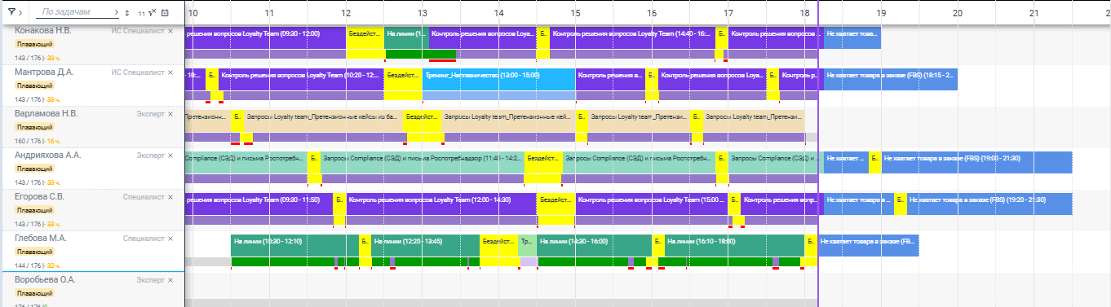The height and width of the screenshot is (307, 1111).
Task: Select Глебова's На линии (10:30 - 12:10) block
Action: click(x=294, y=245)
